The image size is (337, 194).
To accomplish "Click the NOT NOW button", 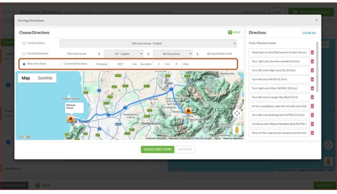I will 185,149.
